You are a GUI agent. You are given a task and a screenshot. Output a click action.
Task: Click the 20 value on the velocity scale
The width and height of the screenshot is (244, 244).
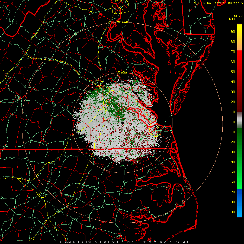pos(233,102)
